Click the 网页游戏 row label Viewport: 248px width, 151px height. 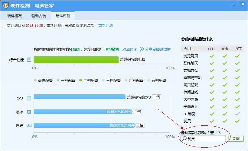click(x=191, y=85)
